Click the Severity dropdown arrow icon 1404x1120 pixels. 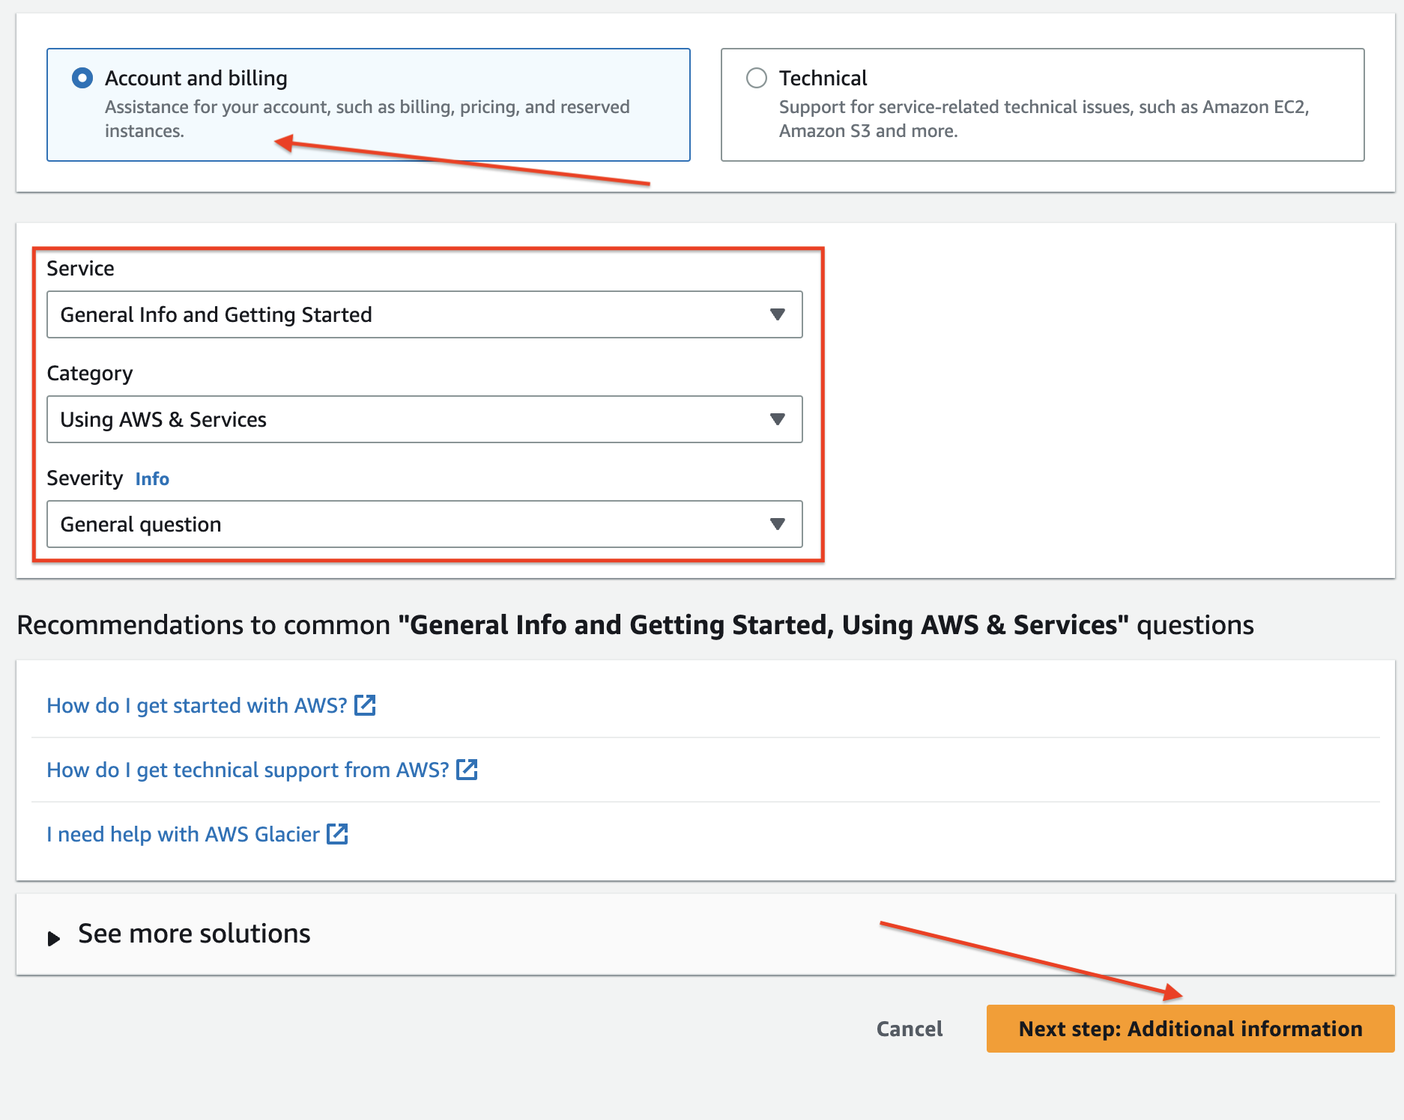tap(778, 524)
